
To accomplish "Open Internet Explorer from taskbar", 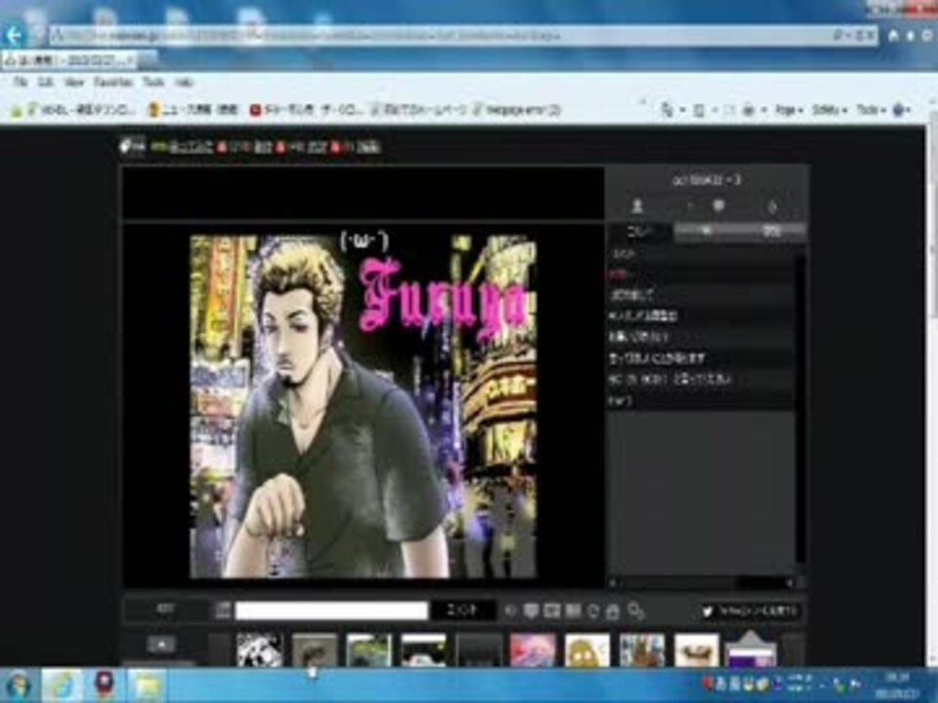I will tap(63, 685).
